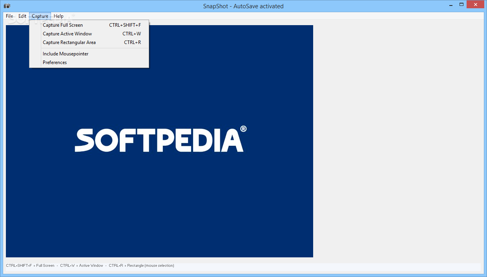487x277 pixels.
Task: Click the SnapShot camera icon in title bar
Action: point(7,6)
